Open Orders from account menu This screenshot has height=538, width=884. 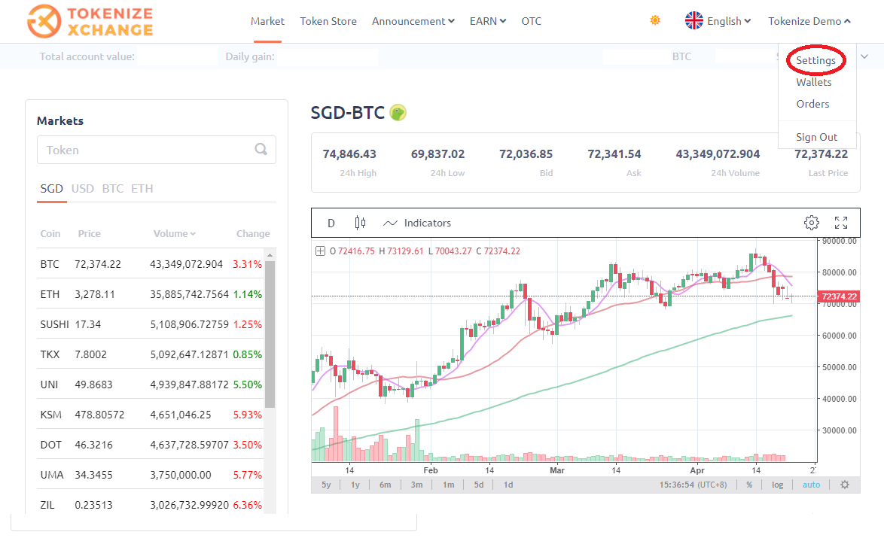coord(812,105)
